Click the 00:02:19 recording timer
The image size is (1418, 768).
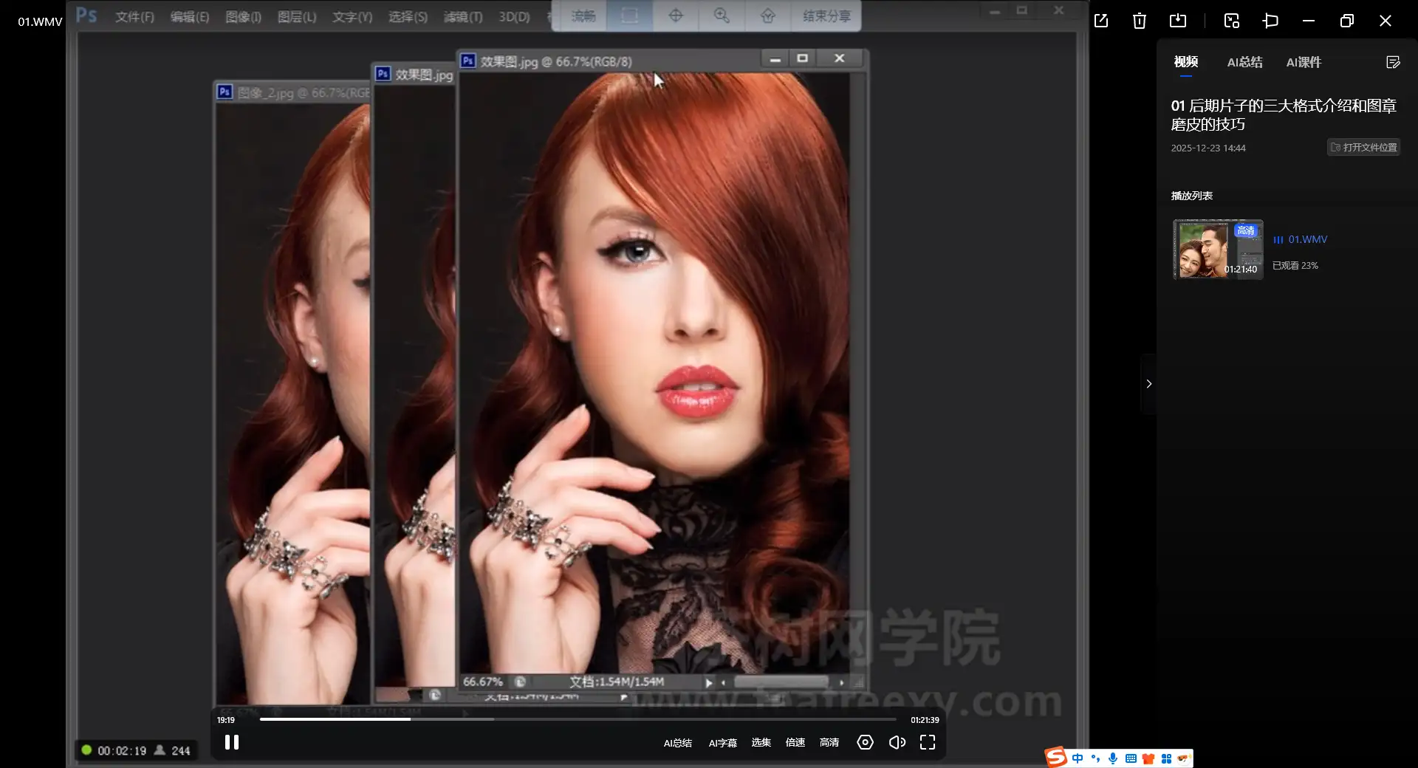[122, 750]
